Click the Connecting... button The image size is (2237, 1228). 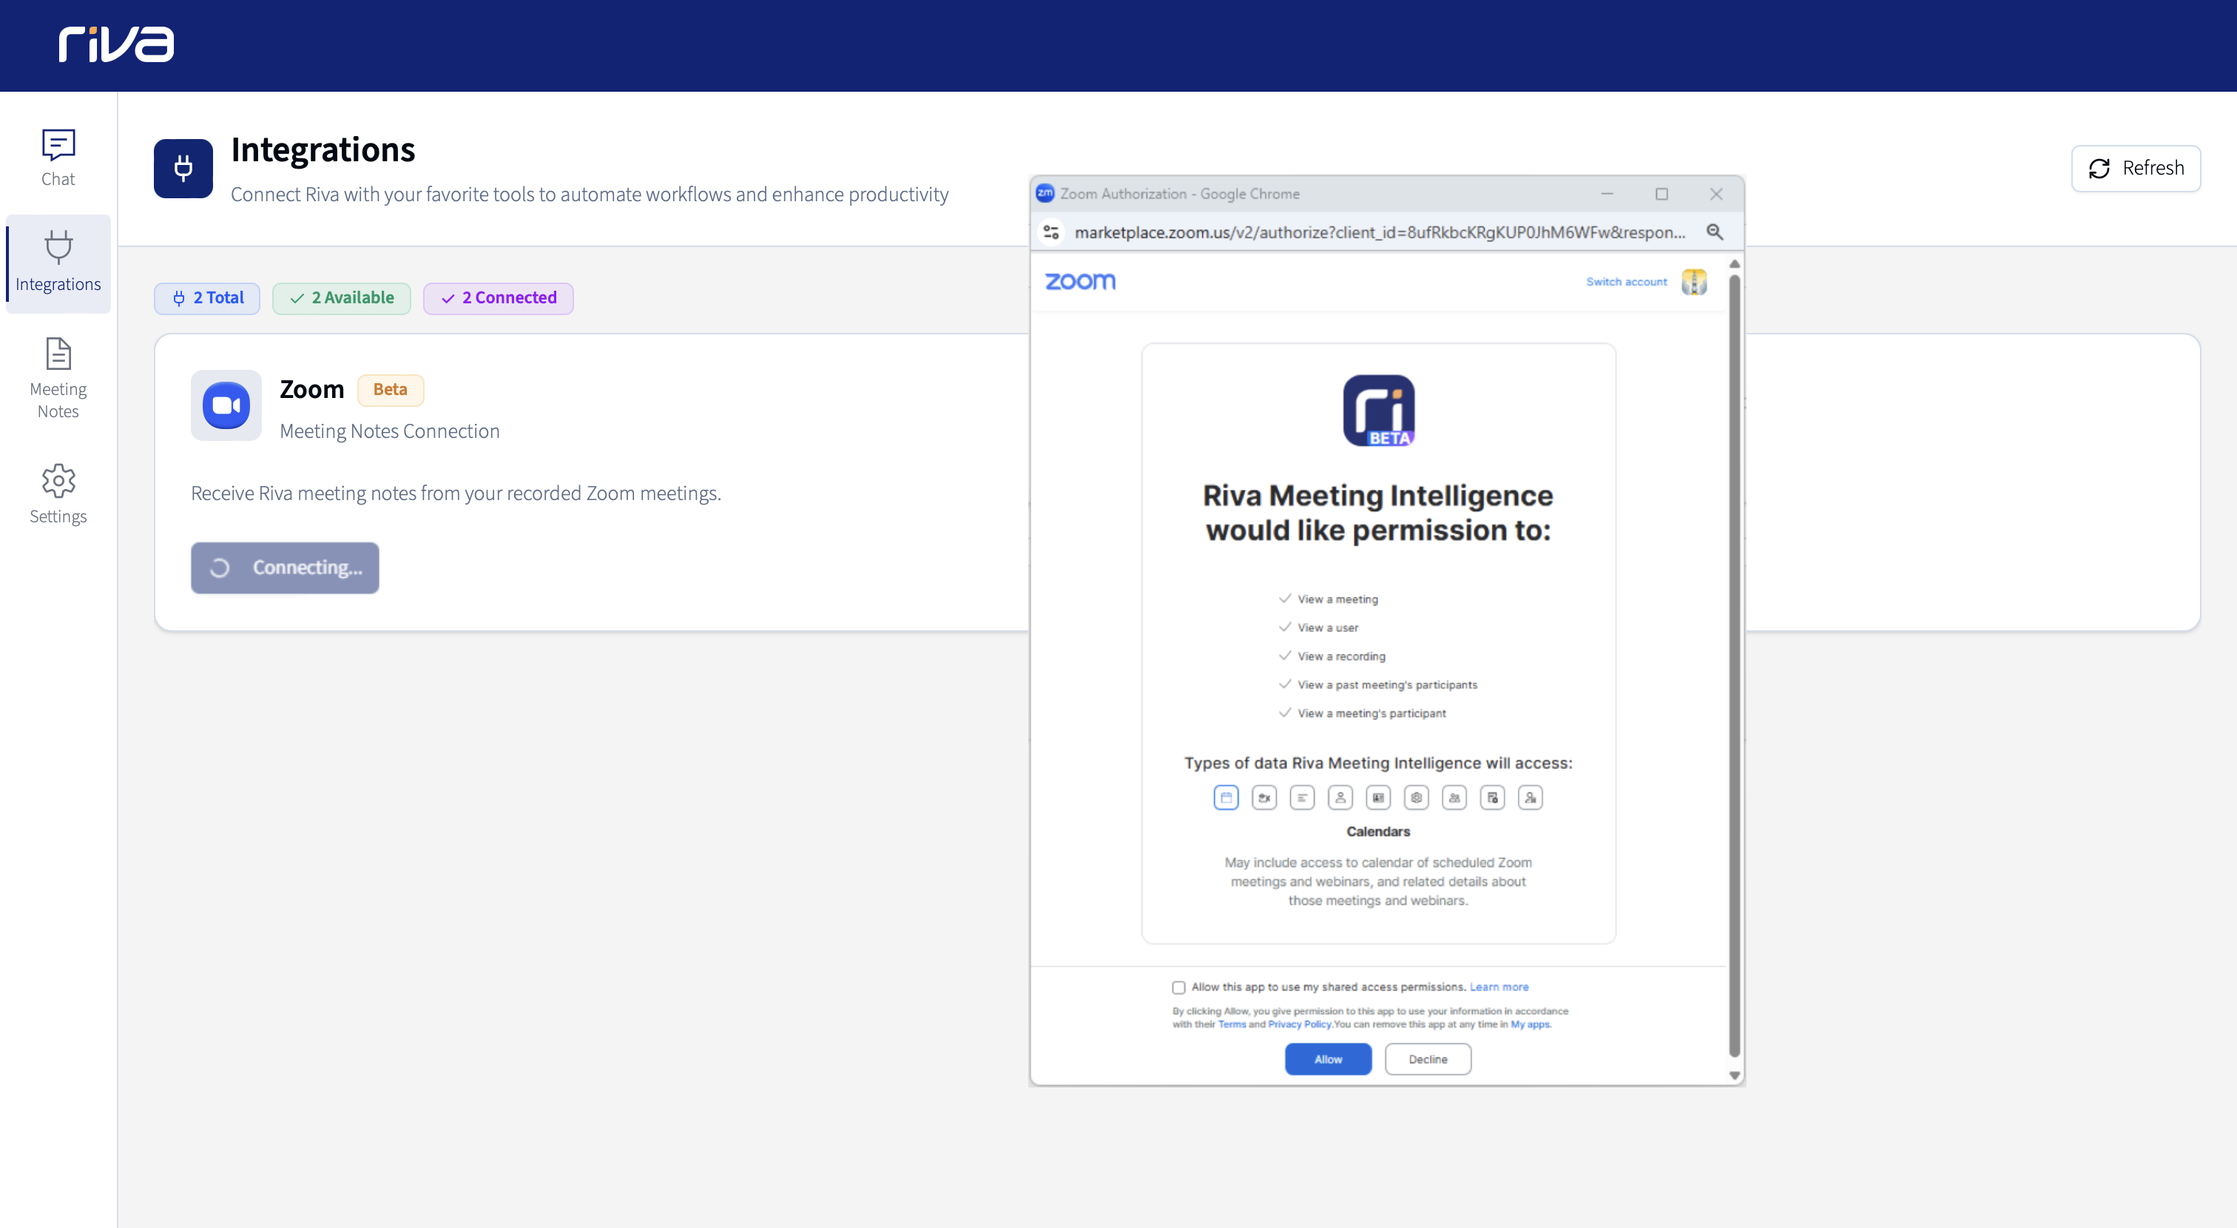pos(285,568)
